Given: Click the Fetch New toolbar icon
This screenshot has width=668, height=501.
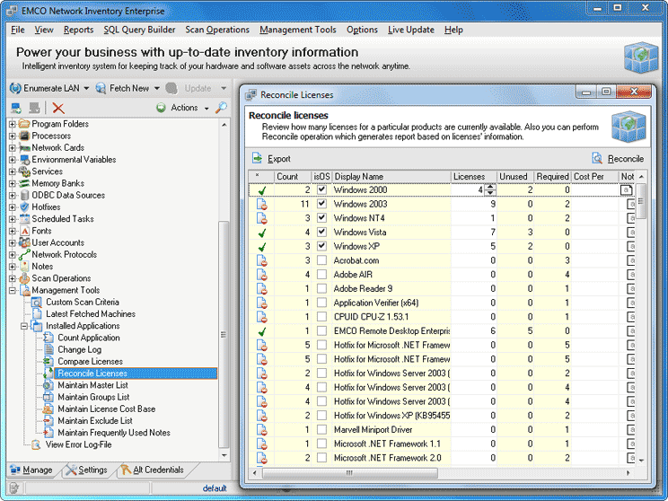Looking at the screenshot, I should point(100,88).
